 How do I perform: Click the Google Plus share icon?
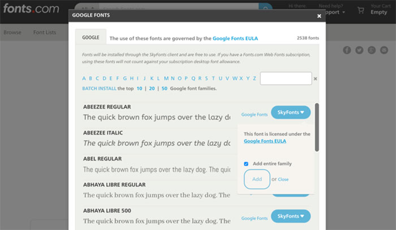point(372,50)
